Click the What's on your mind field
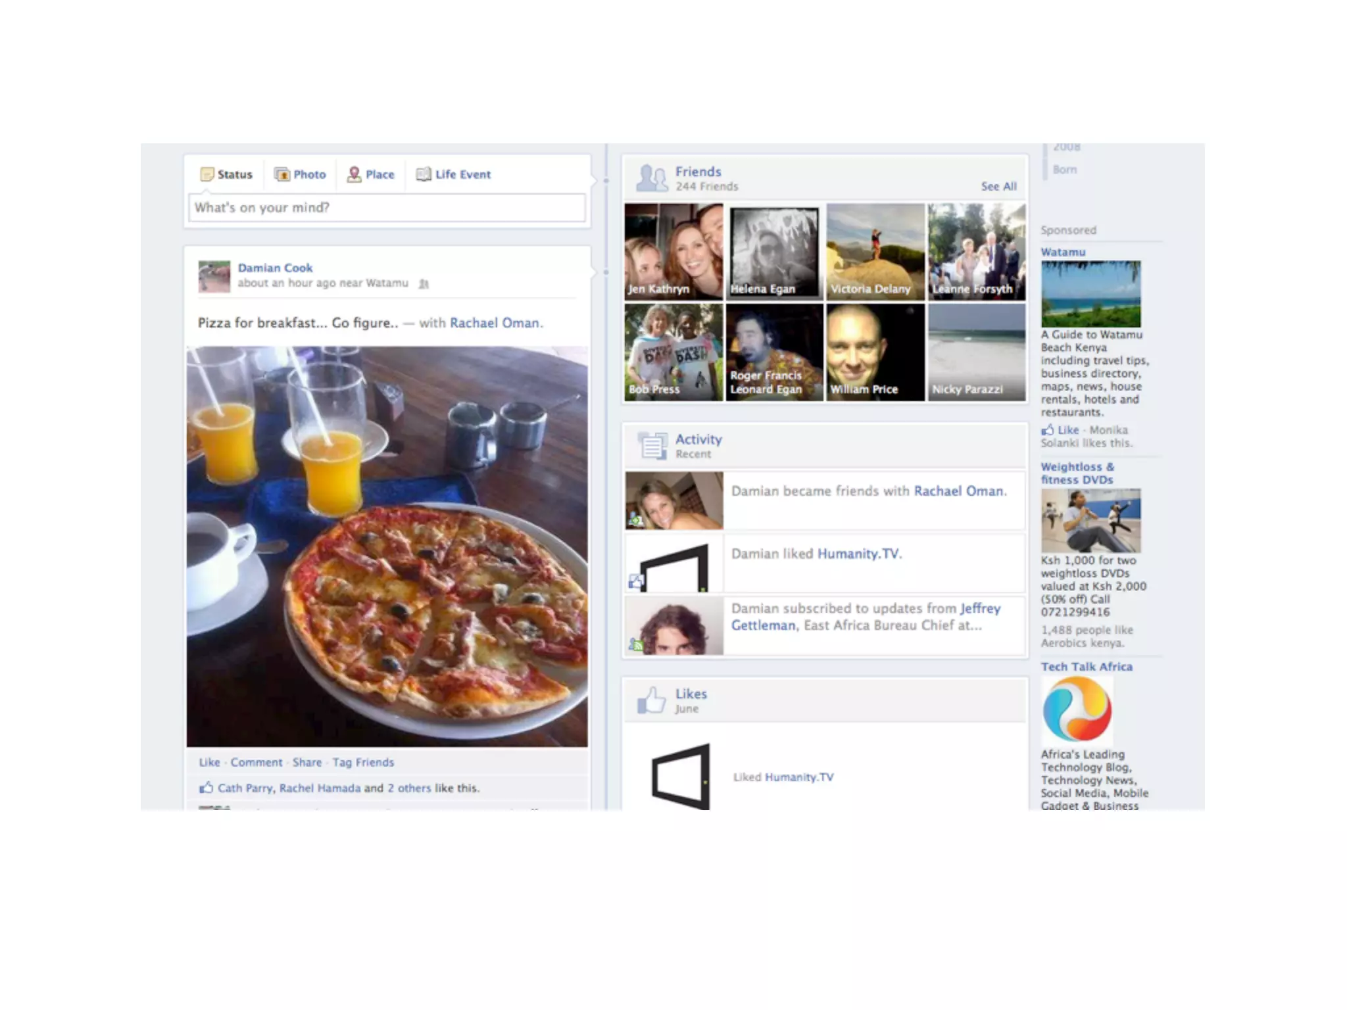Image resolution: width=1347 pixels, height=1010 pixels. click(387, 208)
